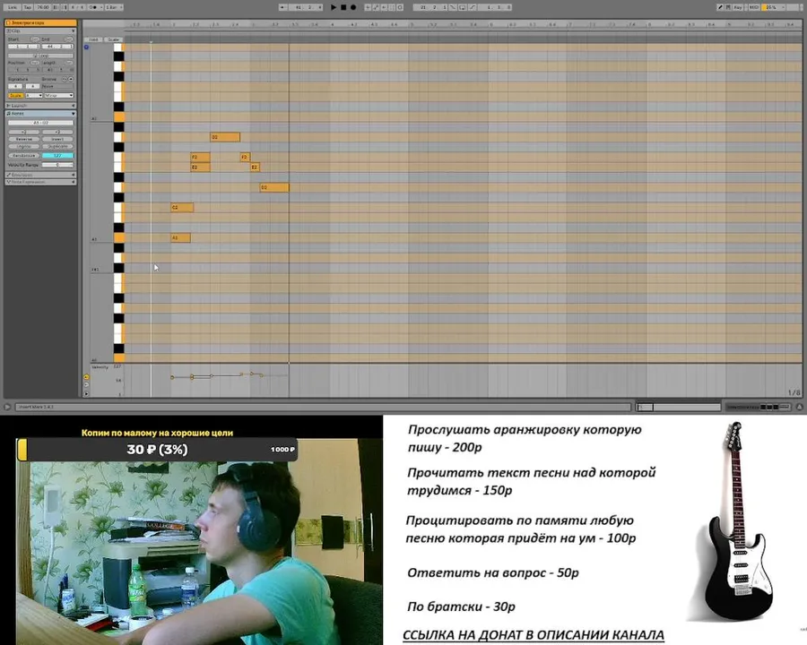Image resolution: width=807 pixels, height=645 pixels.
Task: Expand the Envelopes section
Action: point(74,175)
